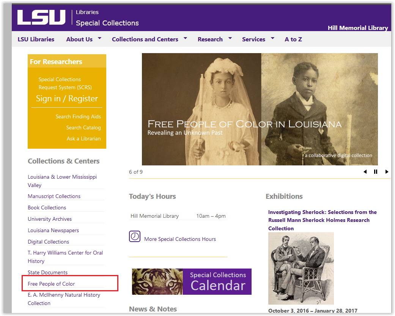Click the Free People of Color slide image
Screen dimensions: 395x316
click(x=260, y=109)
